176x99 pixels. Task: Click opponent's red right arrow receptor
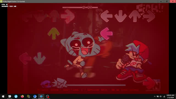tap(68, 16)
